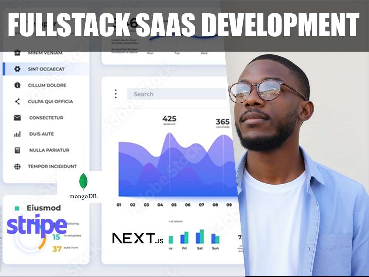Select the SINT OCCAECAT sidebar item
The image size is (369, 277).
pos(46,69)
